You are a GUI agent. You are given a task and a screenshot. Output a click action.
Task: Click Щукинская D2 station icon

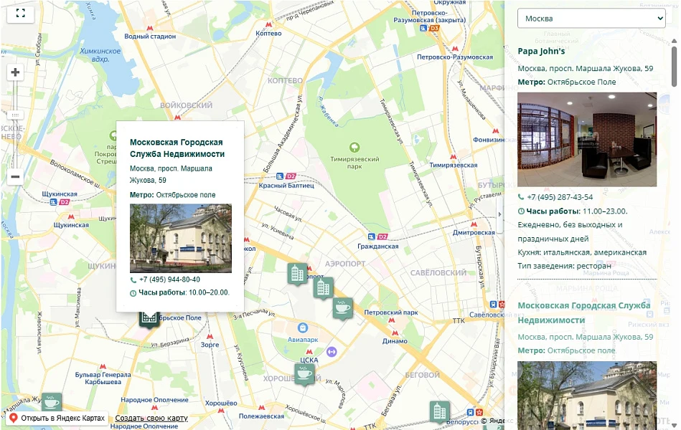point(60,202)
